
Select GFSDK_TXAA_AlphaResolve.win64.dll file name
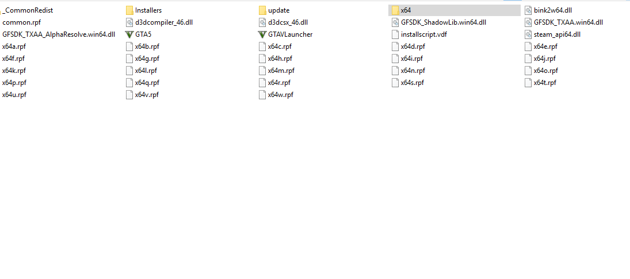click(x=59, y=34)
